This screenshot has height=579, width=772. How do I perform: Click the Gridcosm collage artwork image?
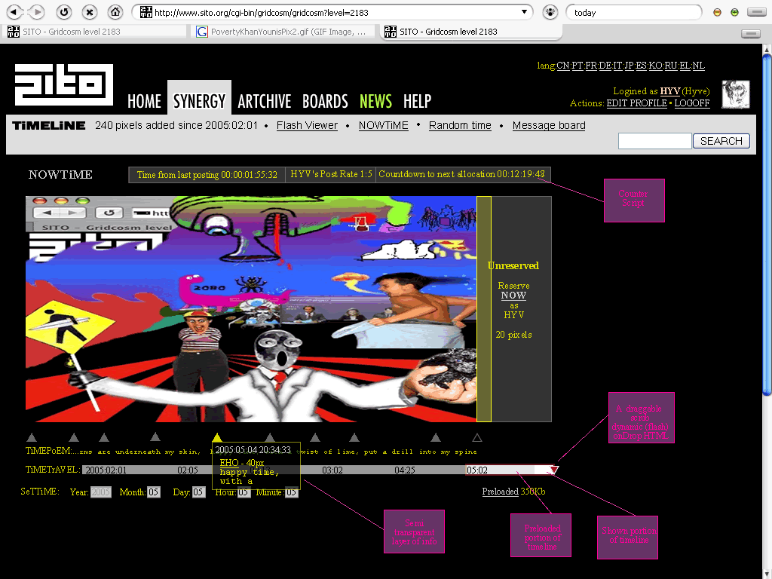coord(251,308)
